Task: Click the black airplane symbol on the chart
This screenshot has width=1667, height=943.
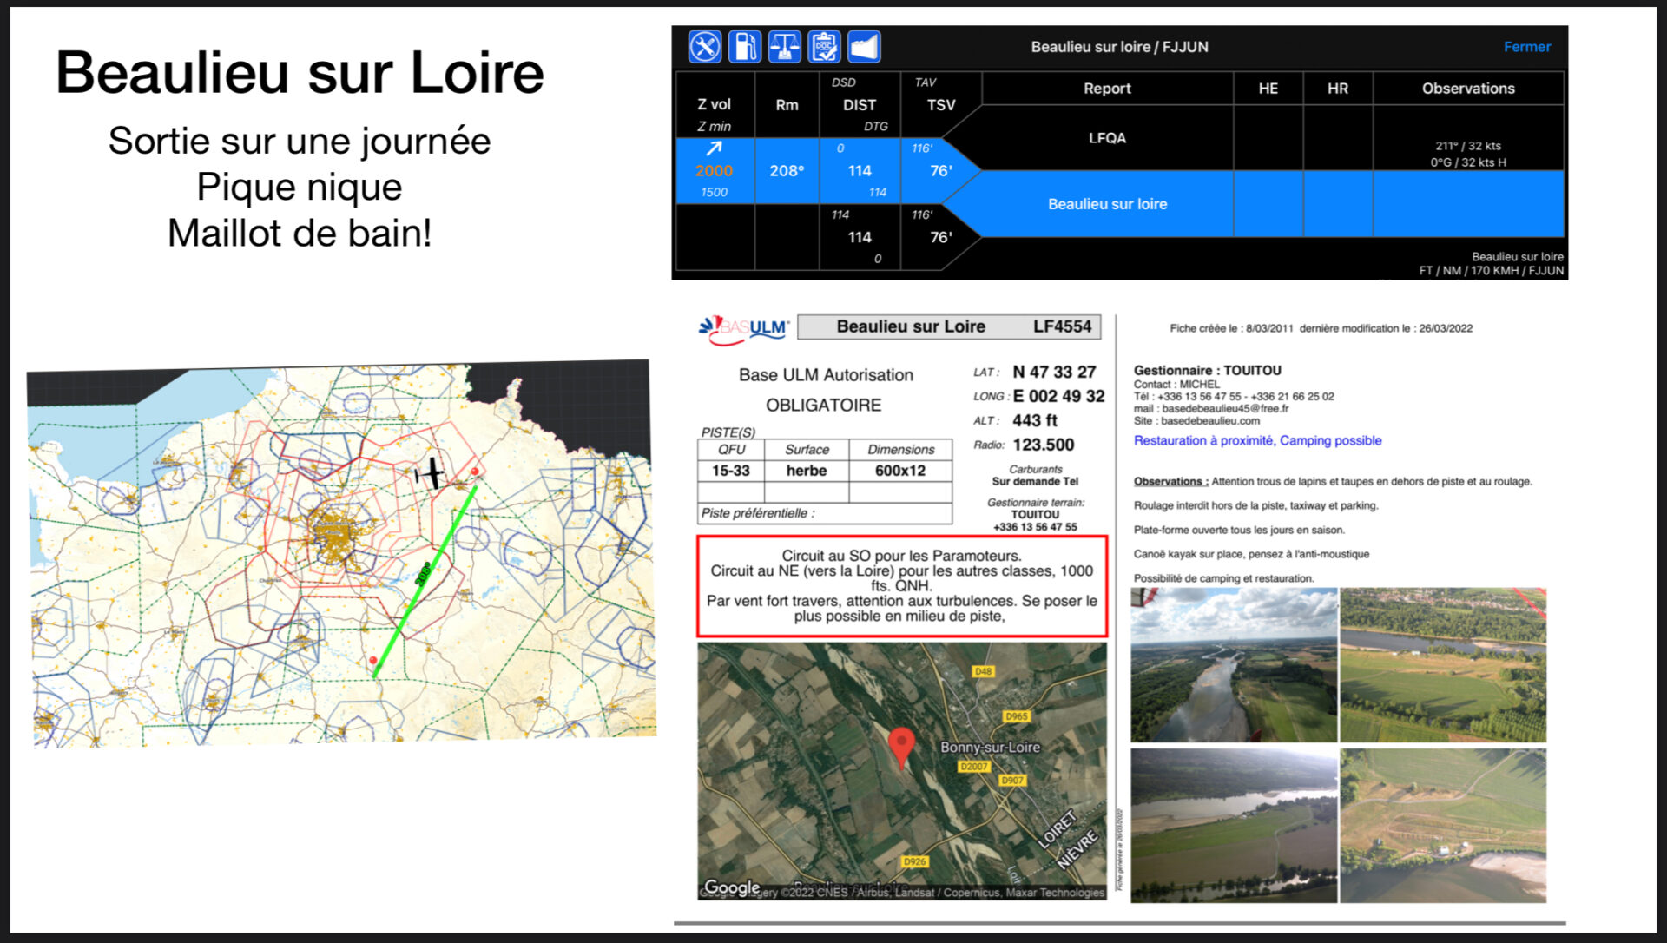Action: pos(430,473)
